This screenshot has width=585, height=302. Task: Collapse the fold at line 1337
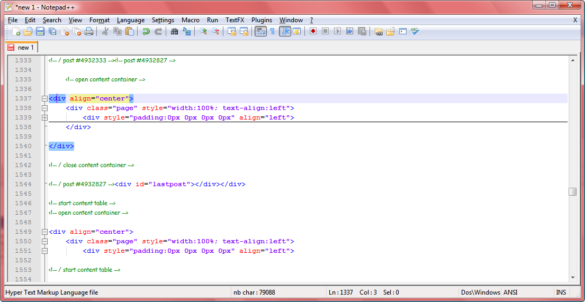pos(45,99)
